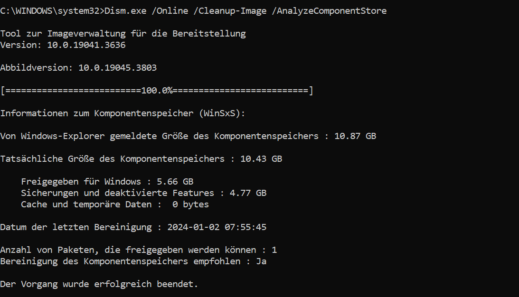Click the 100.0% progress bar indicator
Viewport: 519px width, 297px height.
point(157,91)
